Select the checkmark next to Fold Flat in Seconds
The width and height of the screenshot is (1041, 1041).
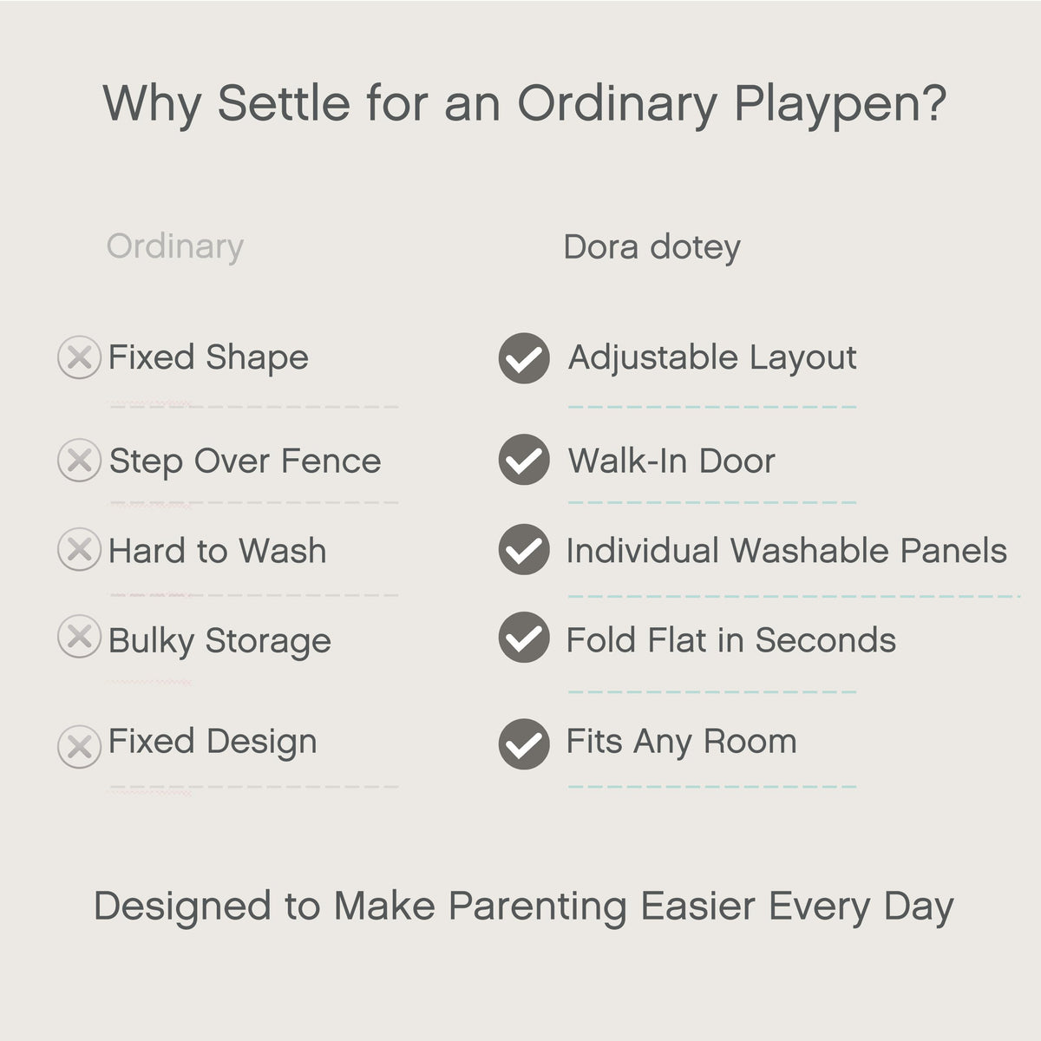point(524,638)
